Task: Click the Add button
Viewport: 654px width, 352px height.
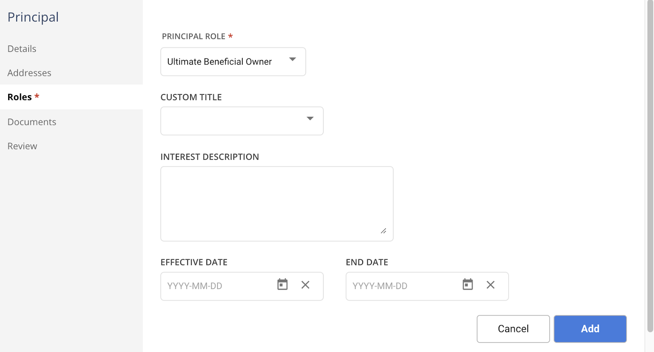Action: coord(590,329)
